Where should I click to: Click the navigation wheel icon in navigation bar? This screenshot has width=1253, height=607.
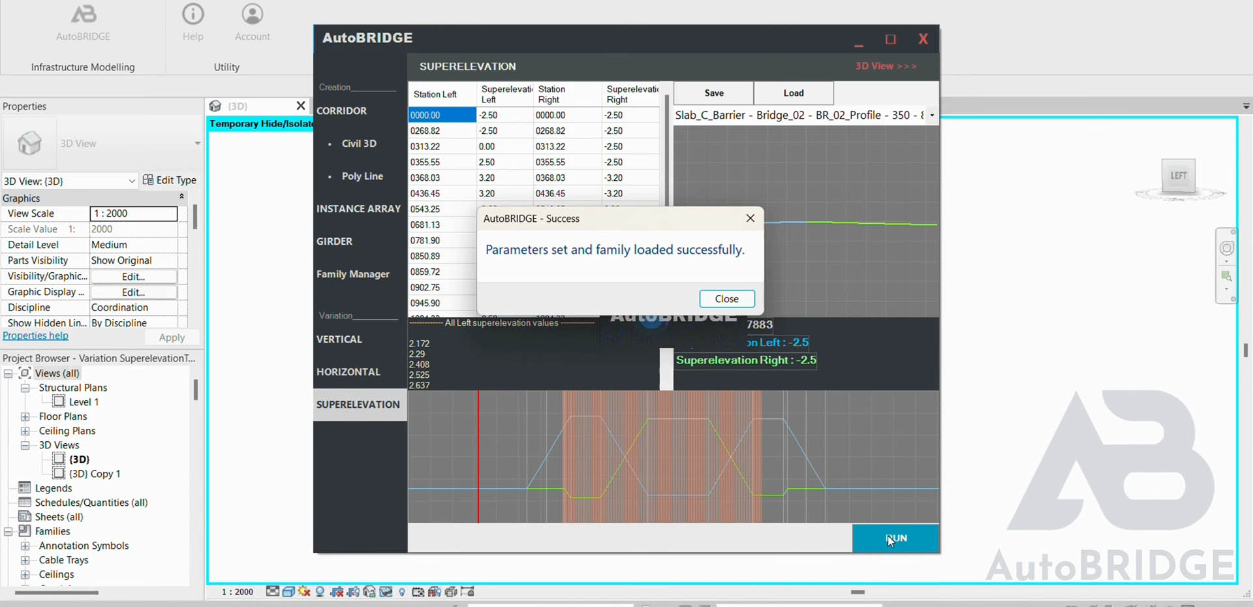click(1227, 248)
